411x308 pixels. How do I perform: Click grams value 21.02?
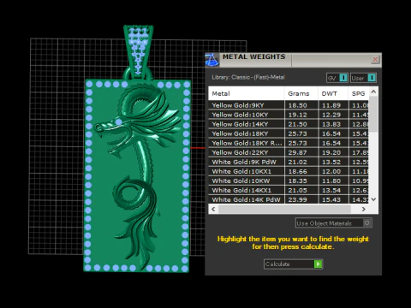297,162
